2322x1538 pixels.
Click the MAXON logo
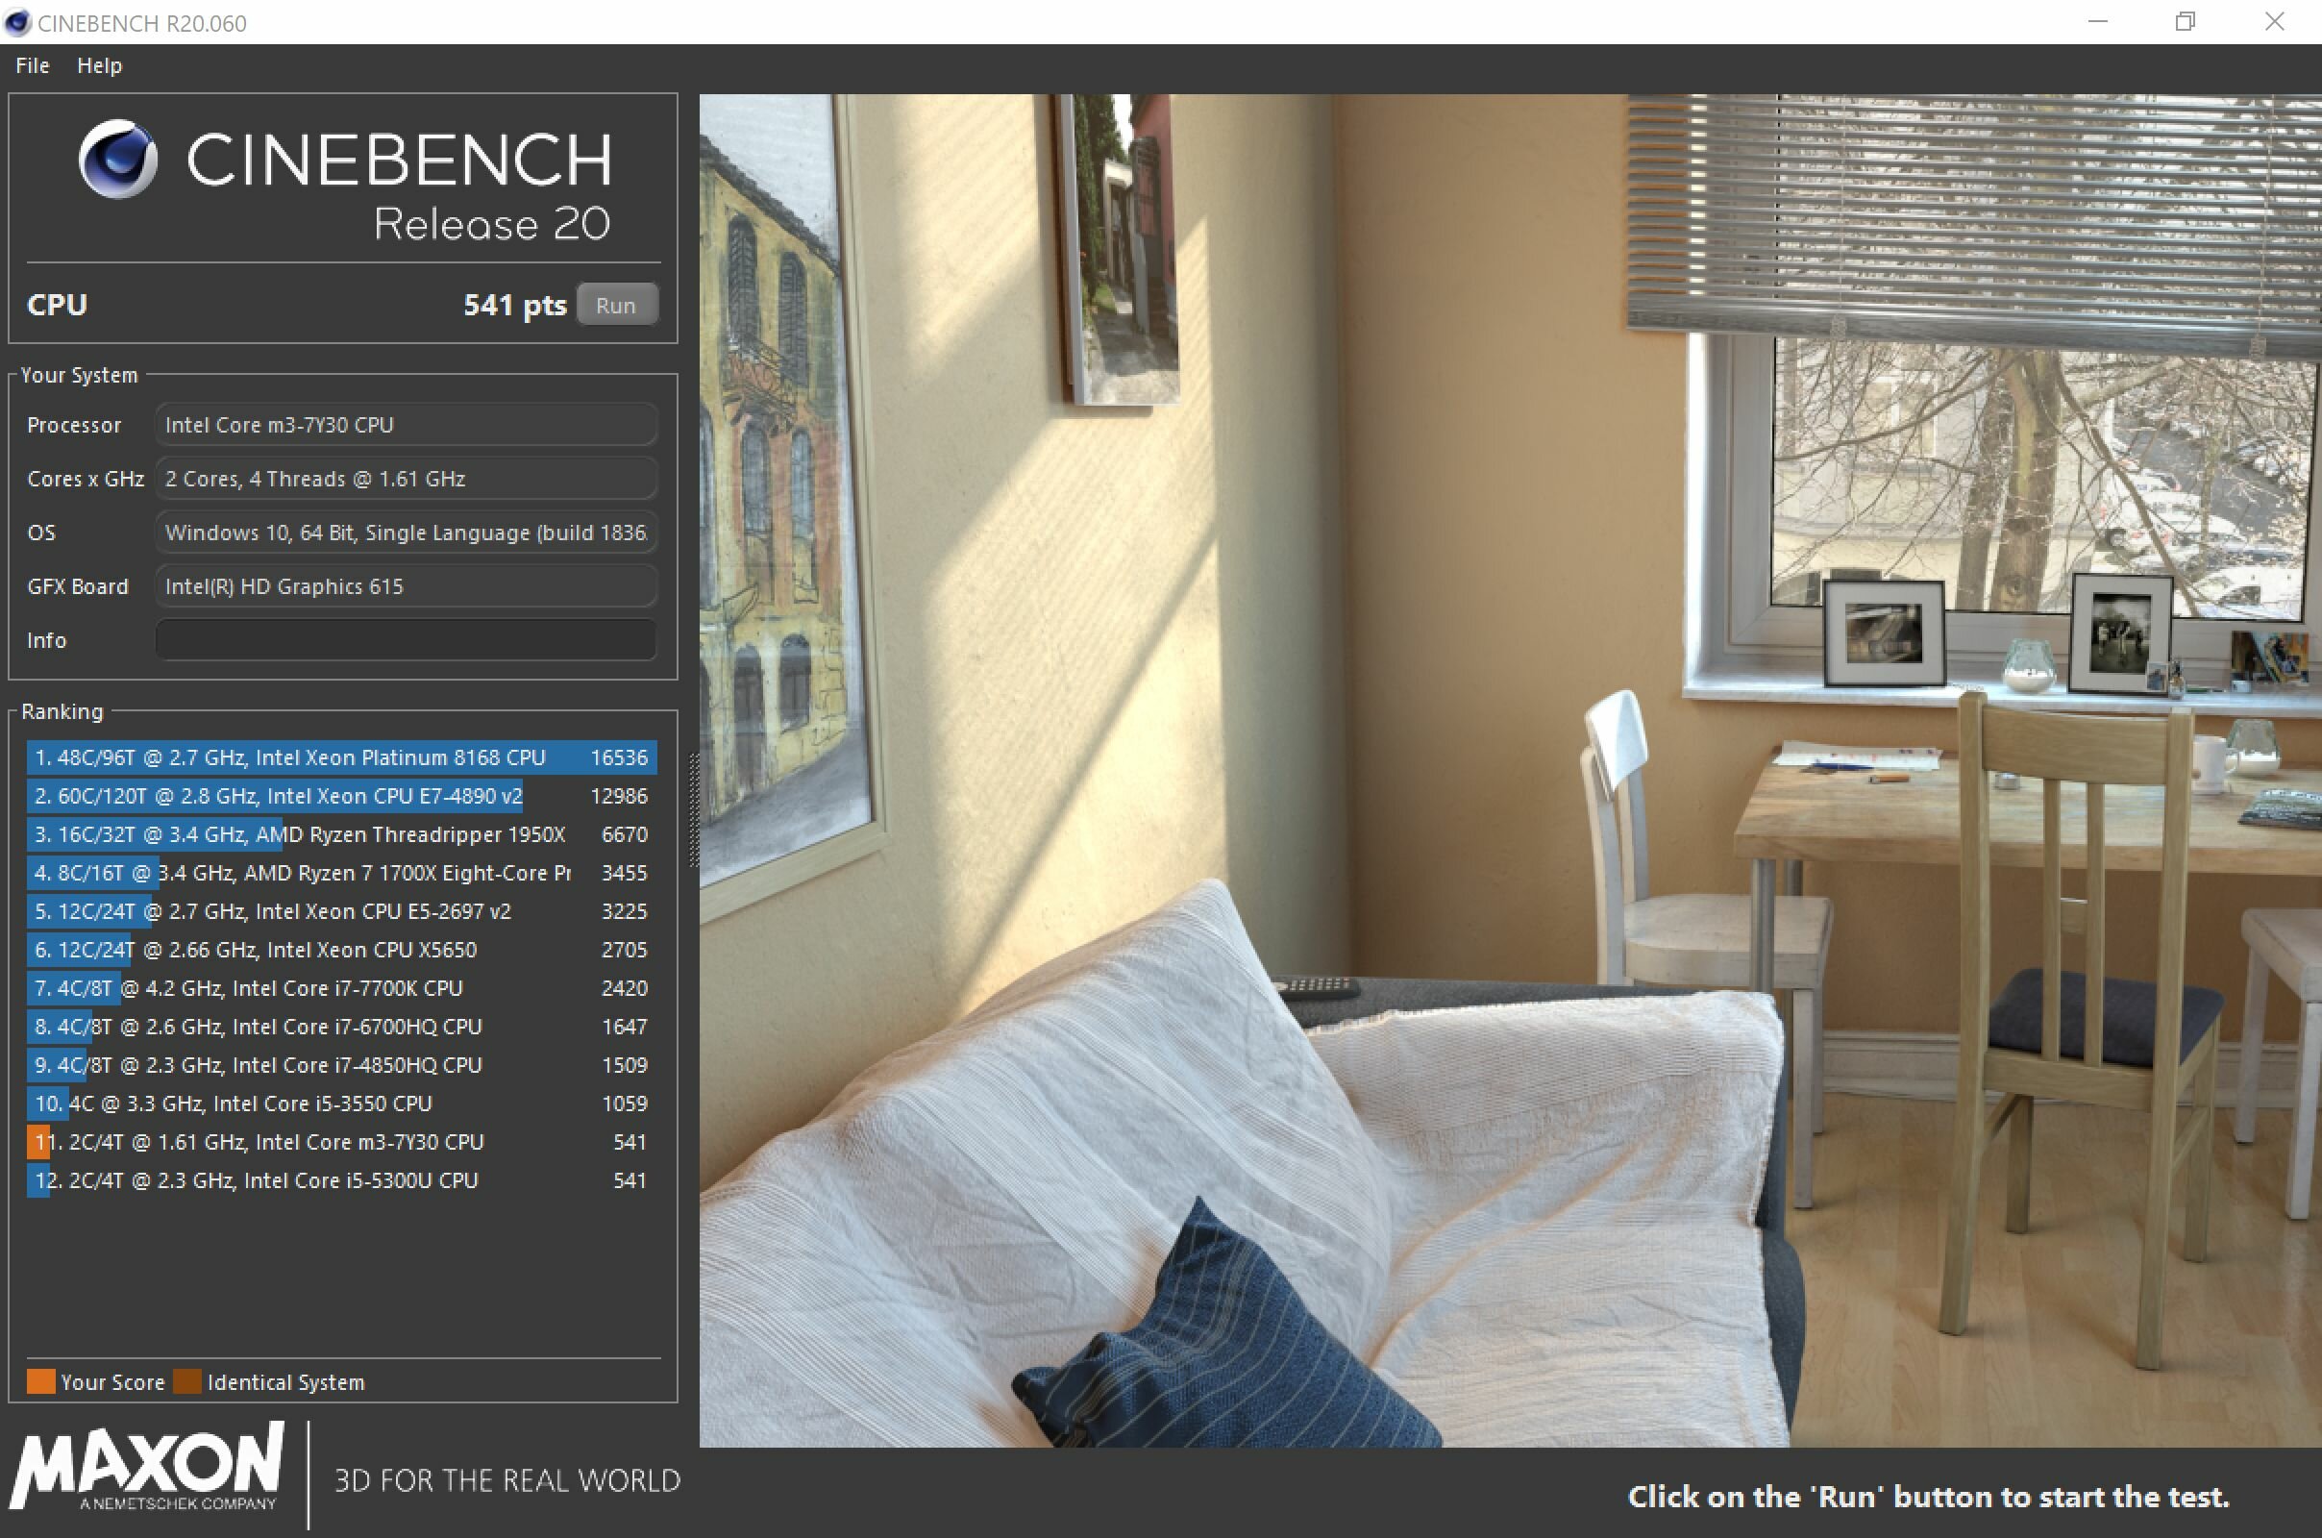click(148, 1465)
